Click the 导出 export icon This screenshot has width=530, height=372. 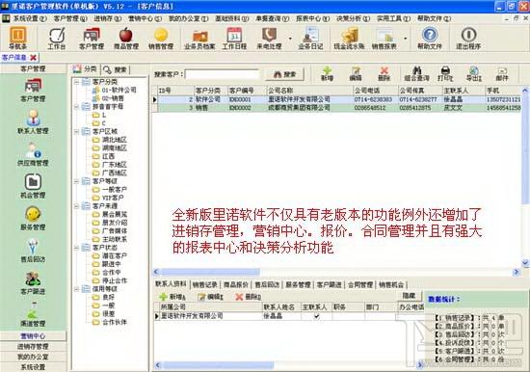474,73
